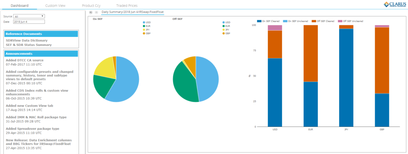Click the USD bar's blue On SEF Cleared segment
The height and width of the screenshot is (154, 408).
pos(275,92)
